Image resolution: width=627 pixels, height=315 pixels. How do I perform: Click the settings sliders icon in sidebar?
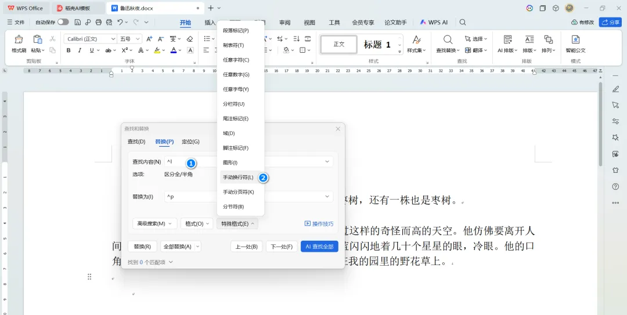pos(615,121)
